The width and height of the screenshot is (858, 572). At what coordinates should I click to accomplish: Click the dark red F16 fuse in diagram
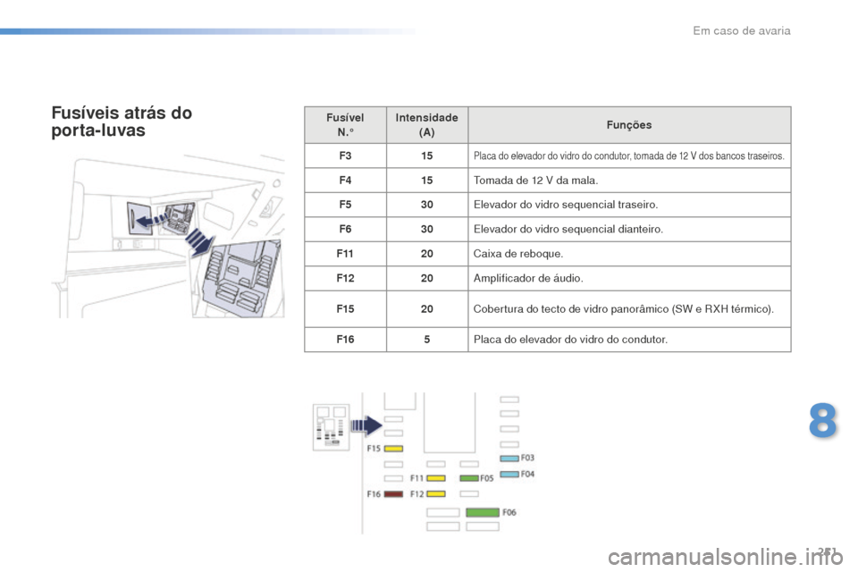393,493
